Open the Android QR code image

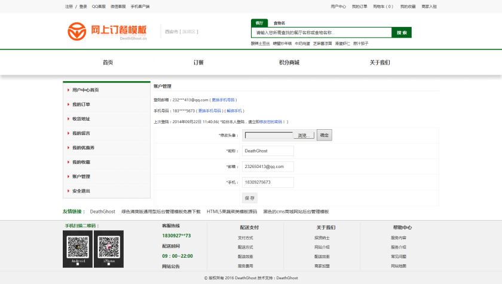tap(78, 249)
